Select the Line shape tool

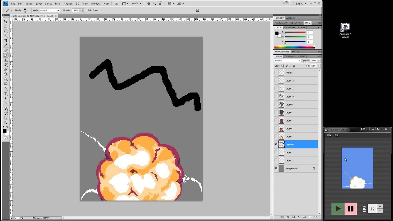click(6, 103)
